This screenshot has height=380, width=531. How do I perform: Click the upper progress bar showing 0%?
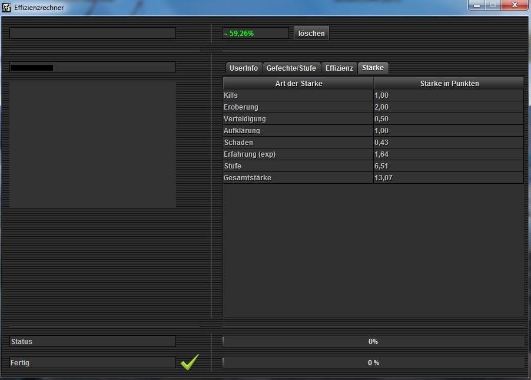[373, 341]
